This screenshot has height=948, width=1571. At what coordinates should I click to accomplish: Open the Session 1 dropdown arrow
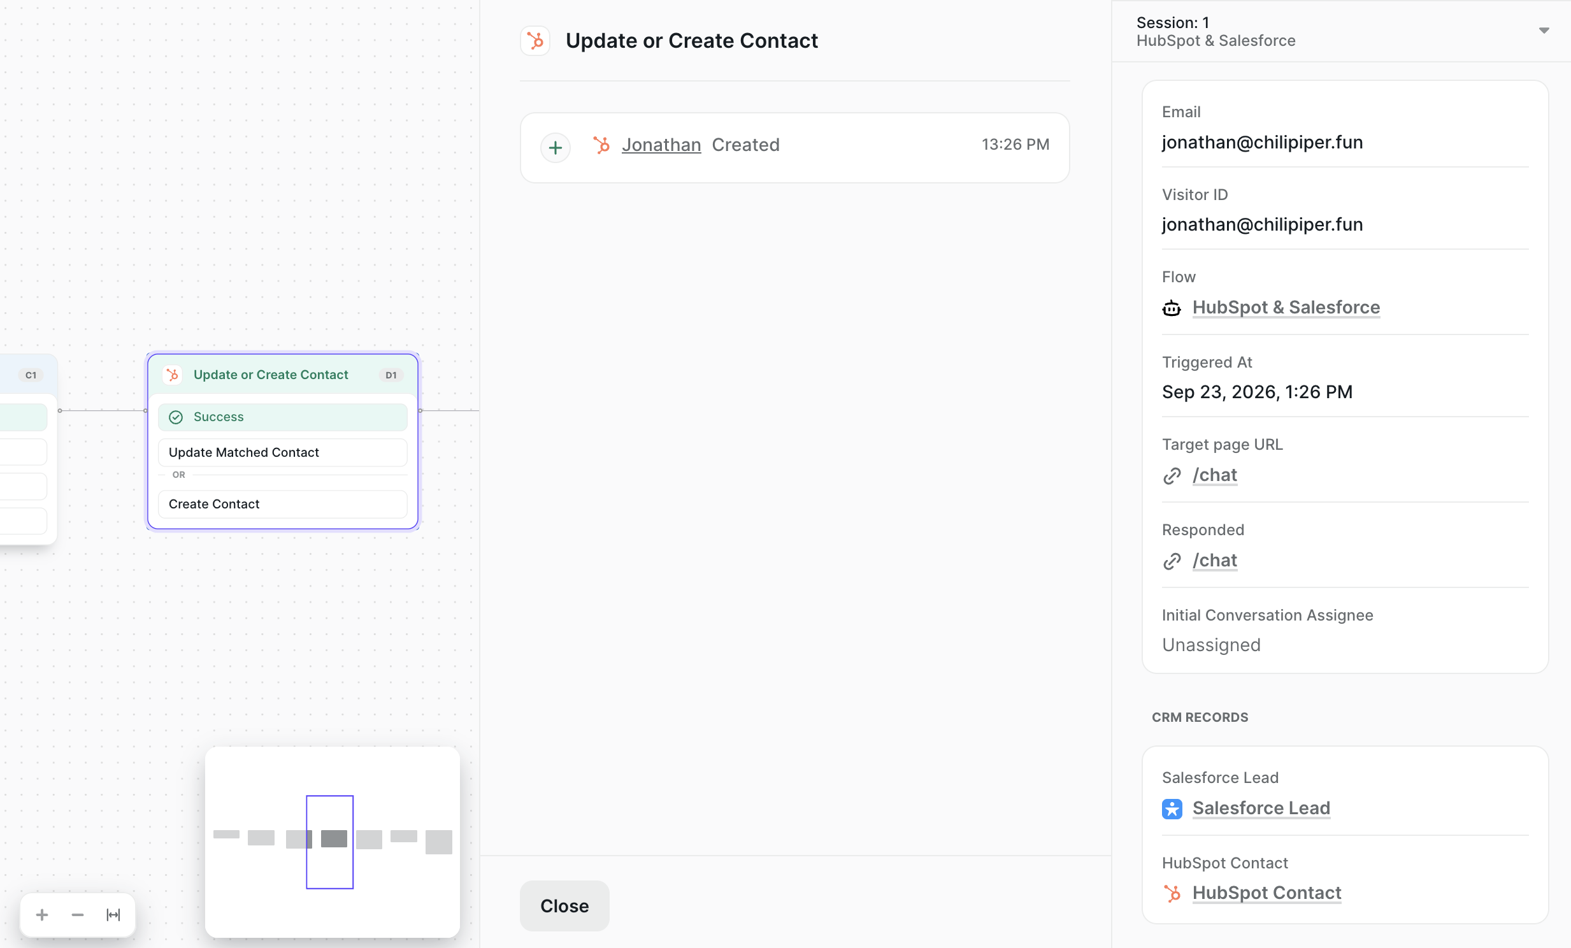[x=1544, y=31]
